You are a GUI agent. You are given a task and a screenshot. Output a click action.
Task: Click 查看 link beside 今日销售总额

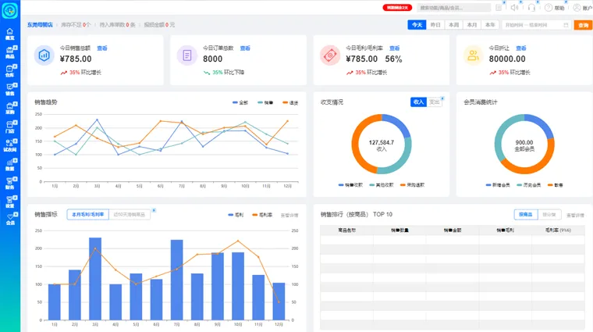102,48
